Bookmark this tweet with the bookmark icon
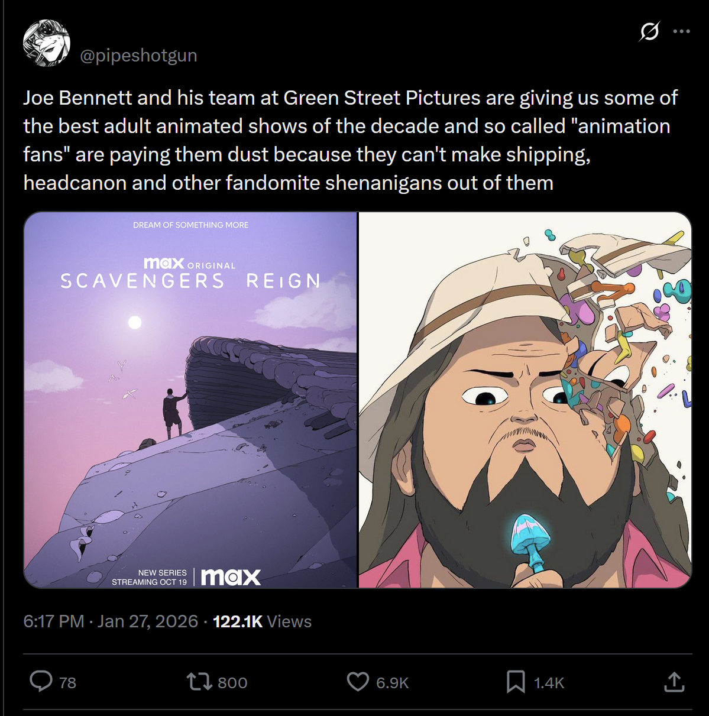 (x=516, y=682)
